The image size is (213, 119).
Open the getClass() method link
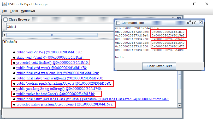point(93,99)
